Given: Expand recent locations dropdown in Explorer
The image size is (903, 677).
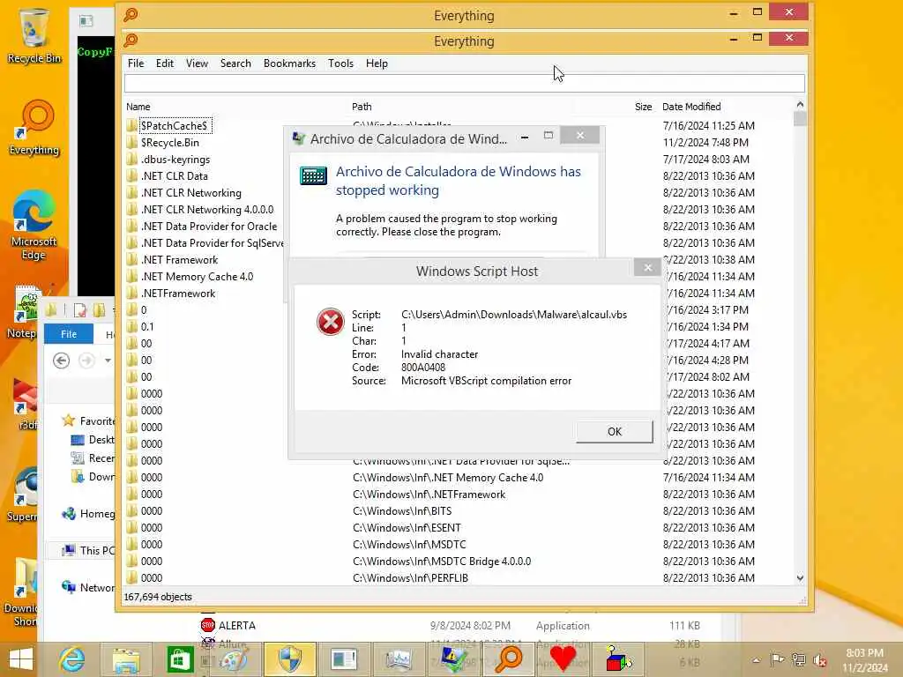Looking at the screenshot, I should tap(108, 361).
